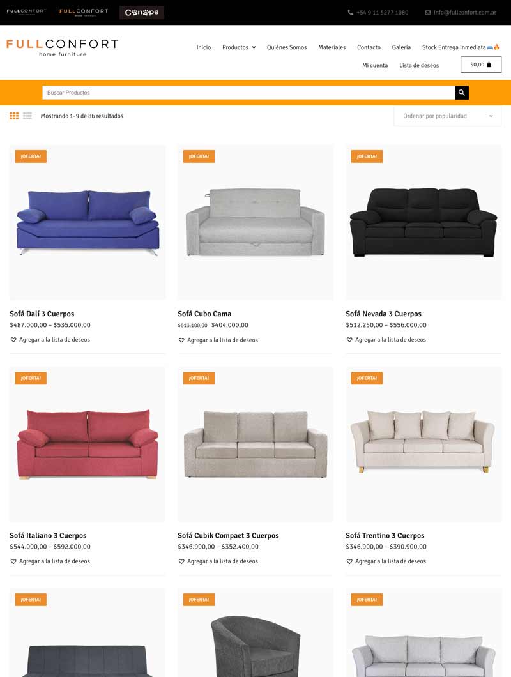Open the Canapé brand logo
The image size is (511, 677).
click(142, 13)
